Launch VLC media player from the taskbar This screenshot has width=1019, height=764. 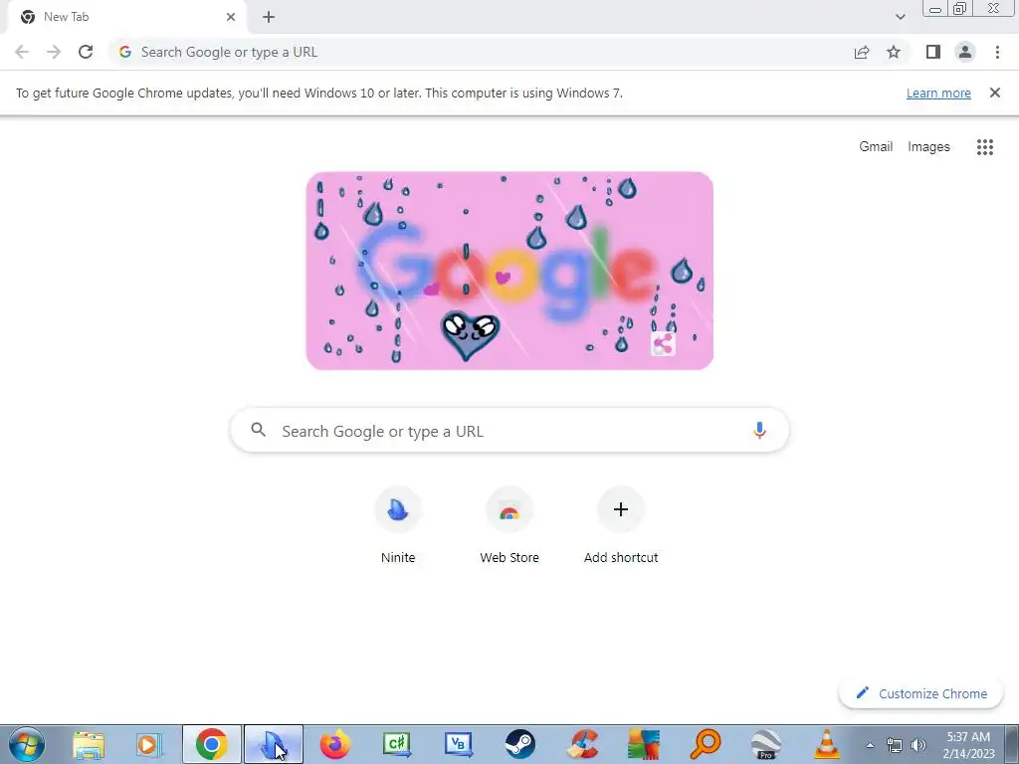coord(827,744)
